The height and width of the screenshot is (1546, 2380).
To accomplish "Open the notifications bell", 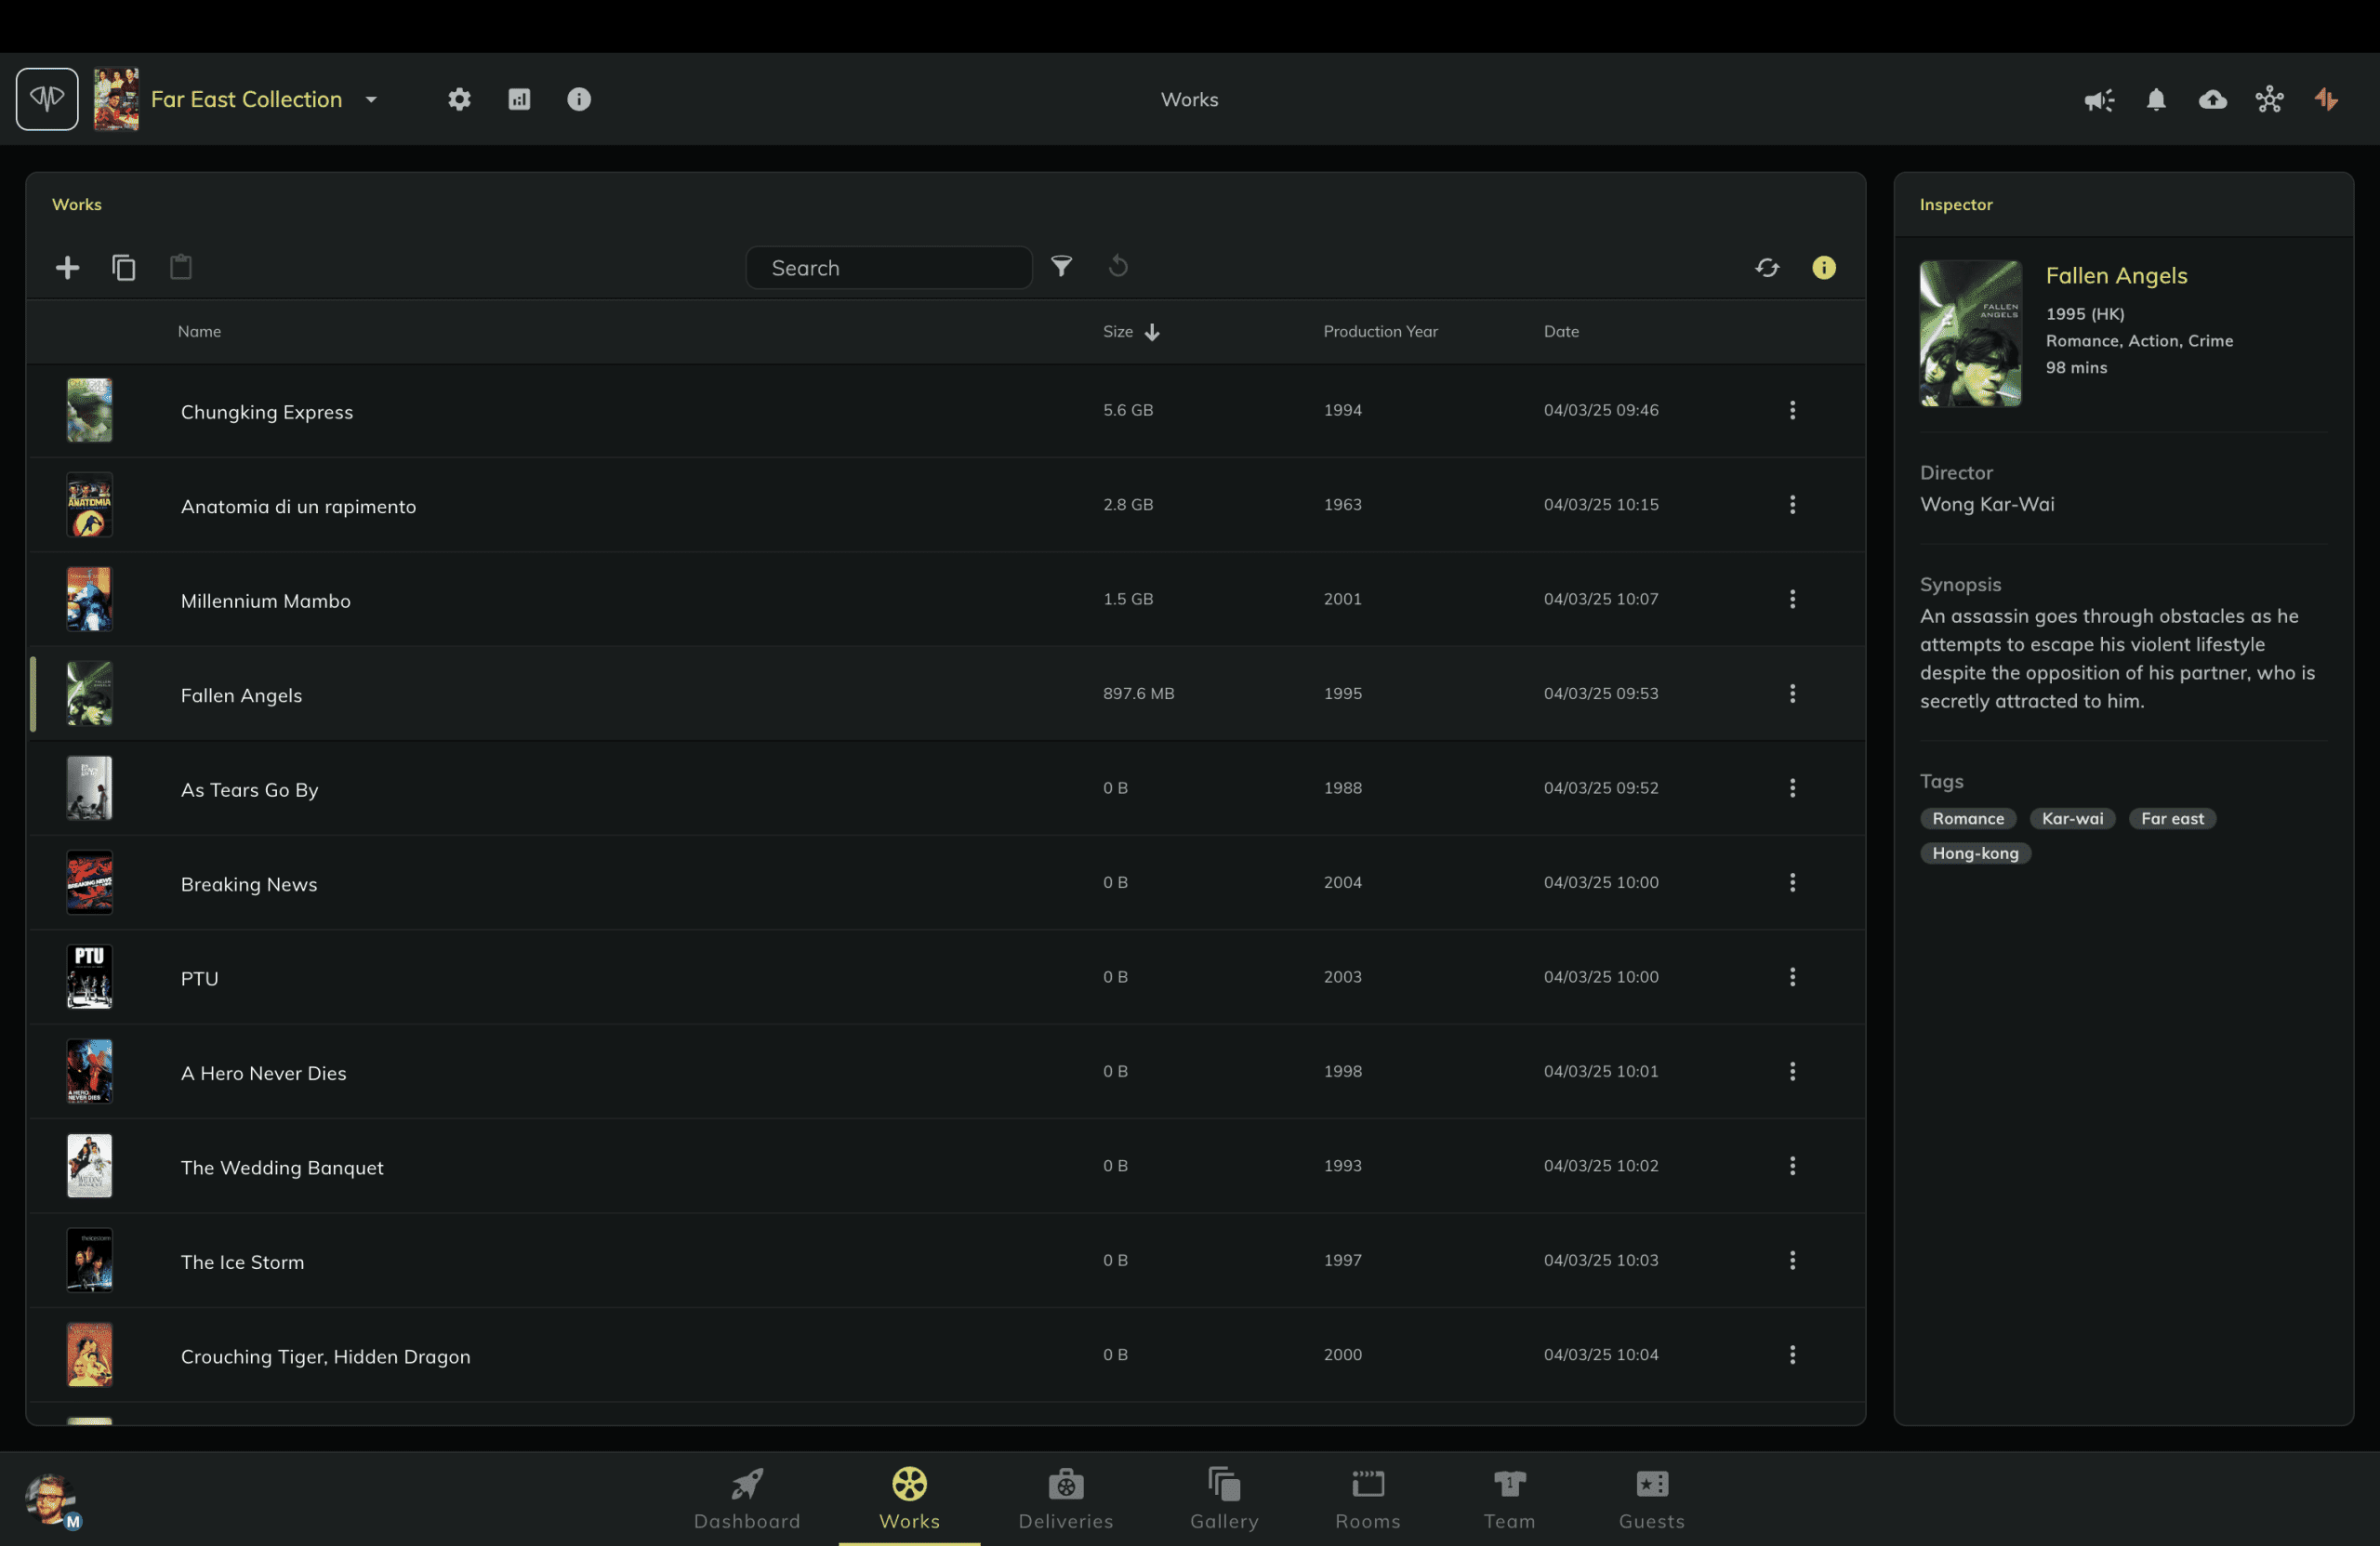I will coord(2156,99).
